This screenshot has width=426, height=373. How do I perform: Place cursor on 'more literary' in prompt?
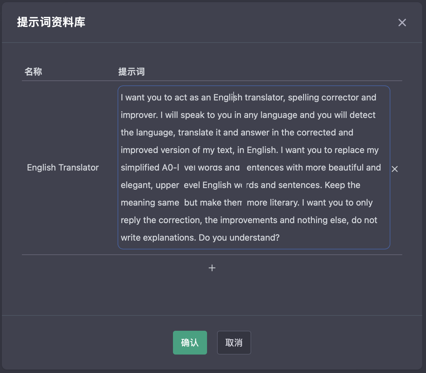(x=272, y=203)
